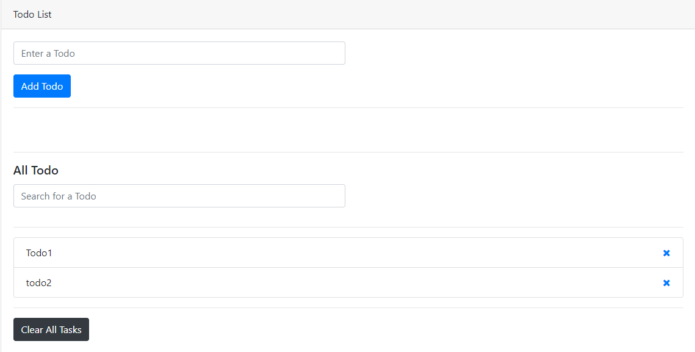Click the Todo1 text label
The image size is (695, 352).
[x=39, y=253]
